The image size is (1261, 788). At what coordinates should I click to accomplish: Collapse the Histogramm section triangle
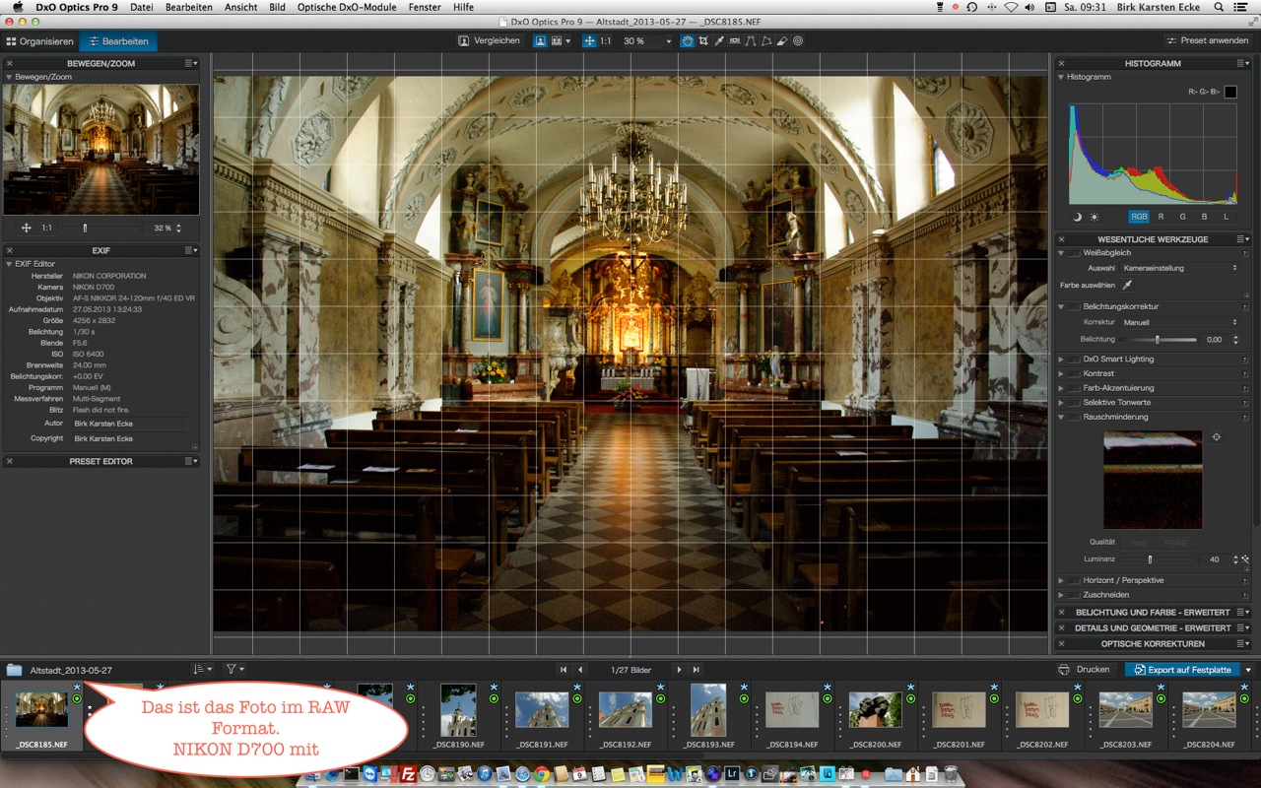1062,77
